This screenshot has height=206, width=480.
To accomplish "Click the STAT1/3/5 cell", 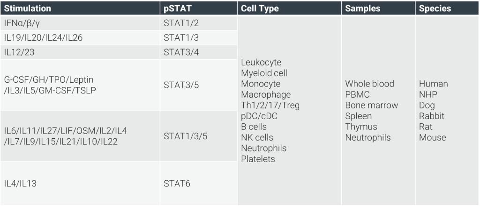I will click(186, 136).
